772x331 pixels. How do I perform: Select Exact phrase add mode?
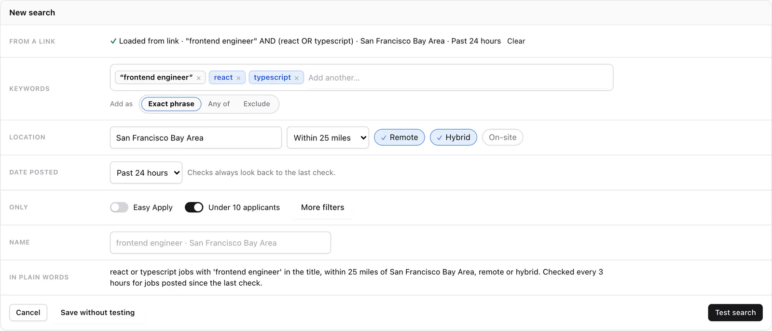coord(171,104)
